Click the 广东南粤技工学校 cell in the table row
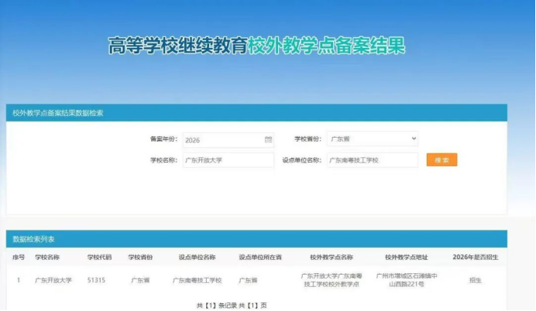This screenshot has width=536, height=311. click(197, 280)
